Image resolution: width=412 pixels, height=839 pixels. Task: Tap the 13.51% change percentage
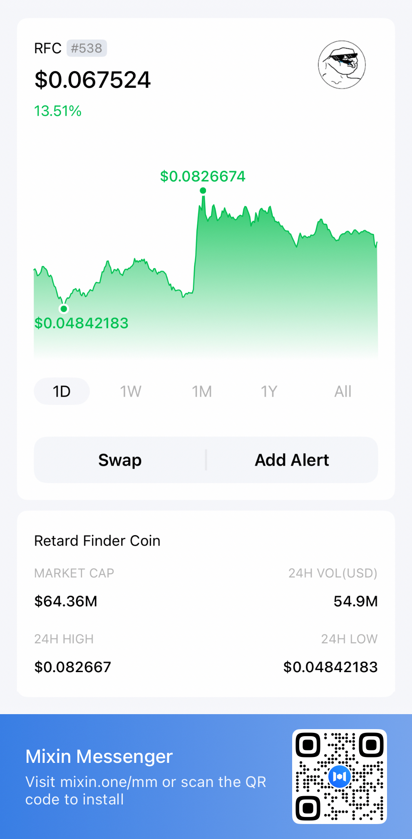point(58,111)
